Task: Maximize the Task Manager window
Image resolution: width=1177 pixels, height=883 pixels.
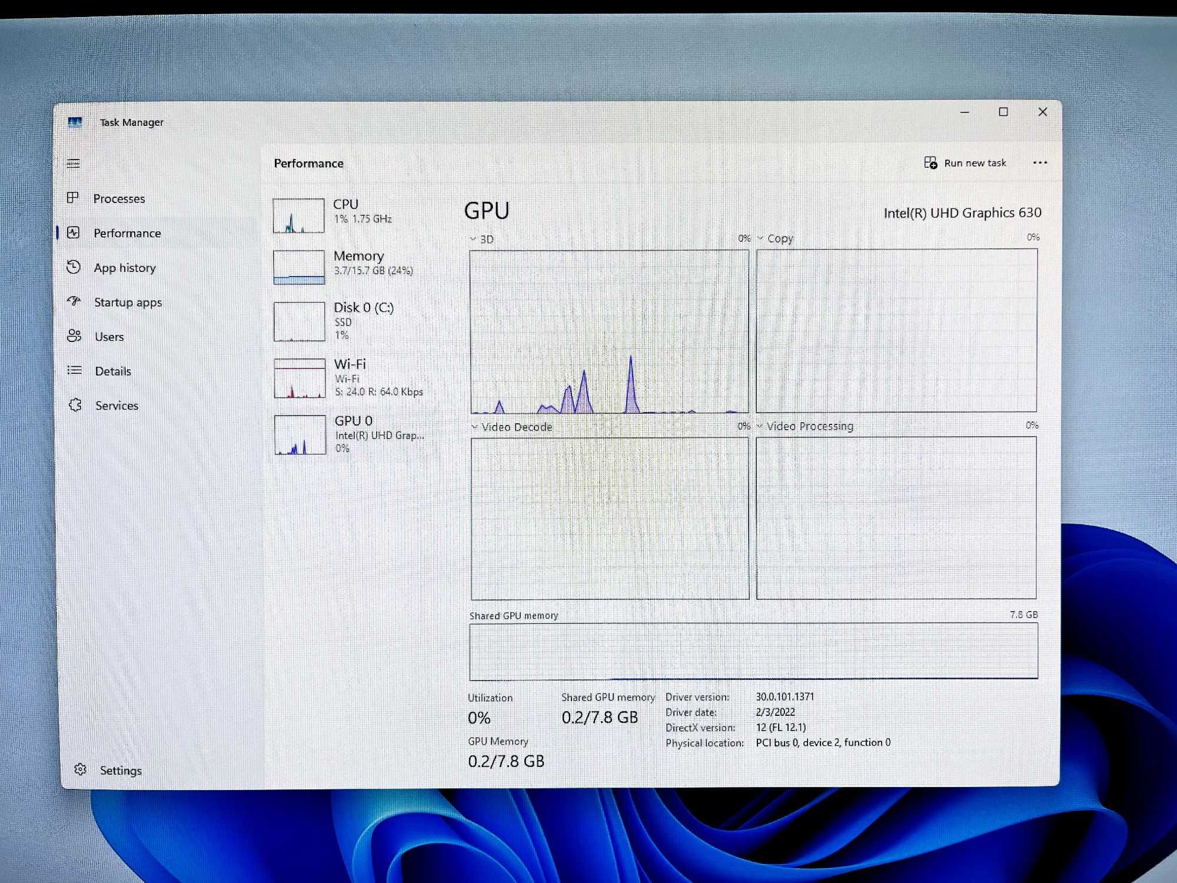Action: coord(1003,112)
